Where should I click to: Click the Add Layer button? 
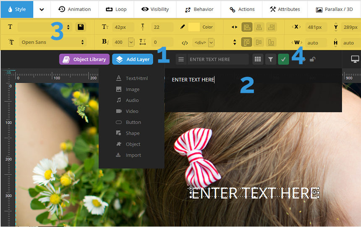coord(133,59)
